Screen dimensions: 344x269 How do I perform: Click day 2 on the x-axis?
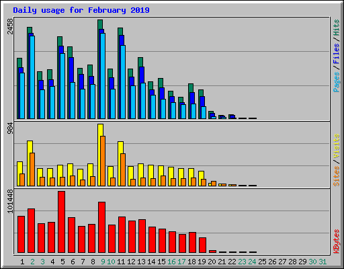pos(32,262)
